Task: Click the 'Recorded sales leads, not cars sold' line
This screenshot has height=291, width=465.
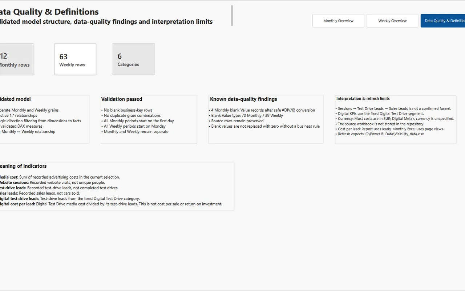Action: point(40,193)
